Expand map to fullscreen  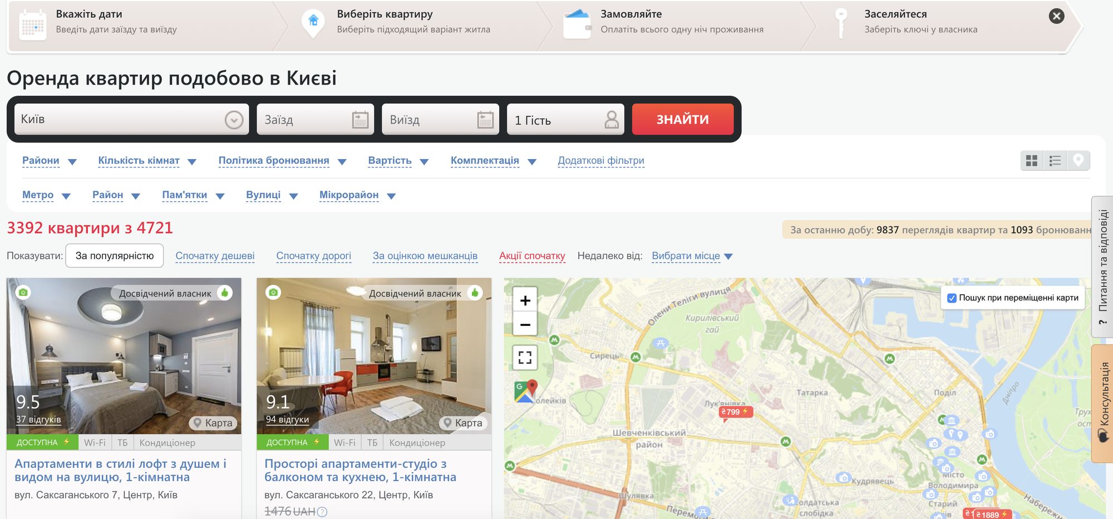tap(525, 357)
